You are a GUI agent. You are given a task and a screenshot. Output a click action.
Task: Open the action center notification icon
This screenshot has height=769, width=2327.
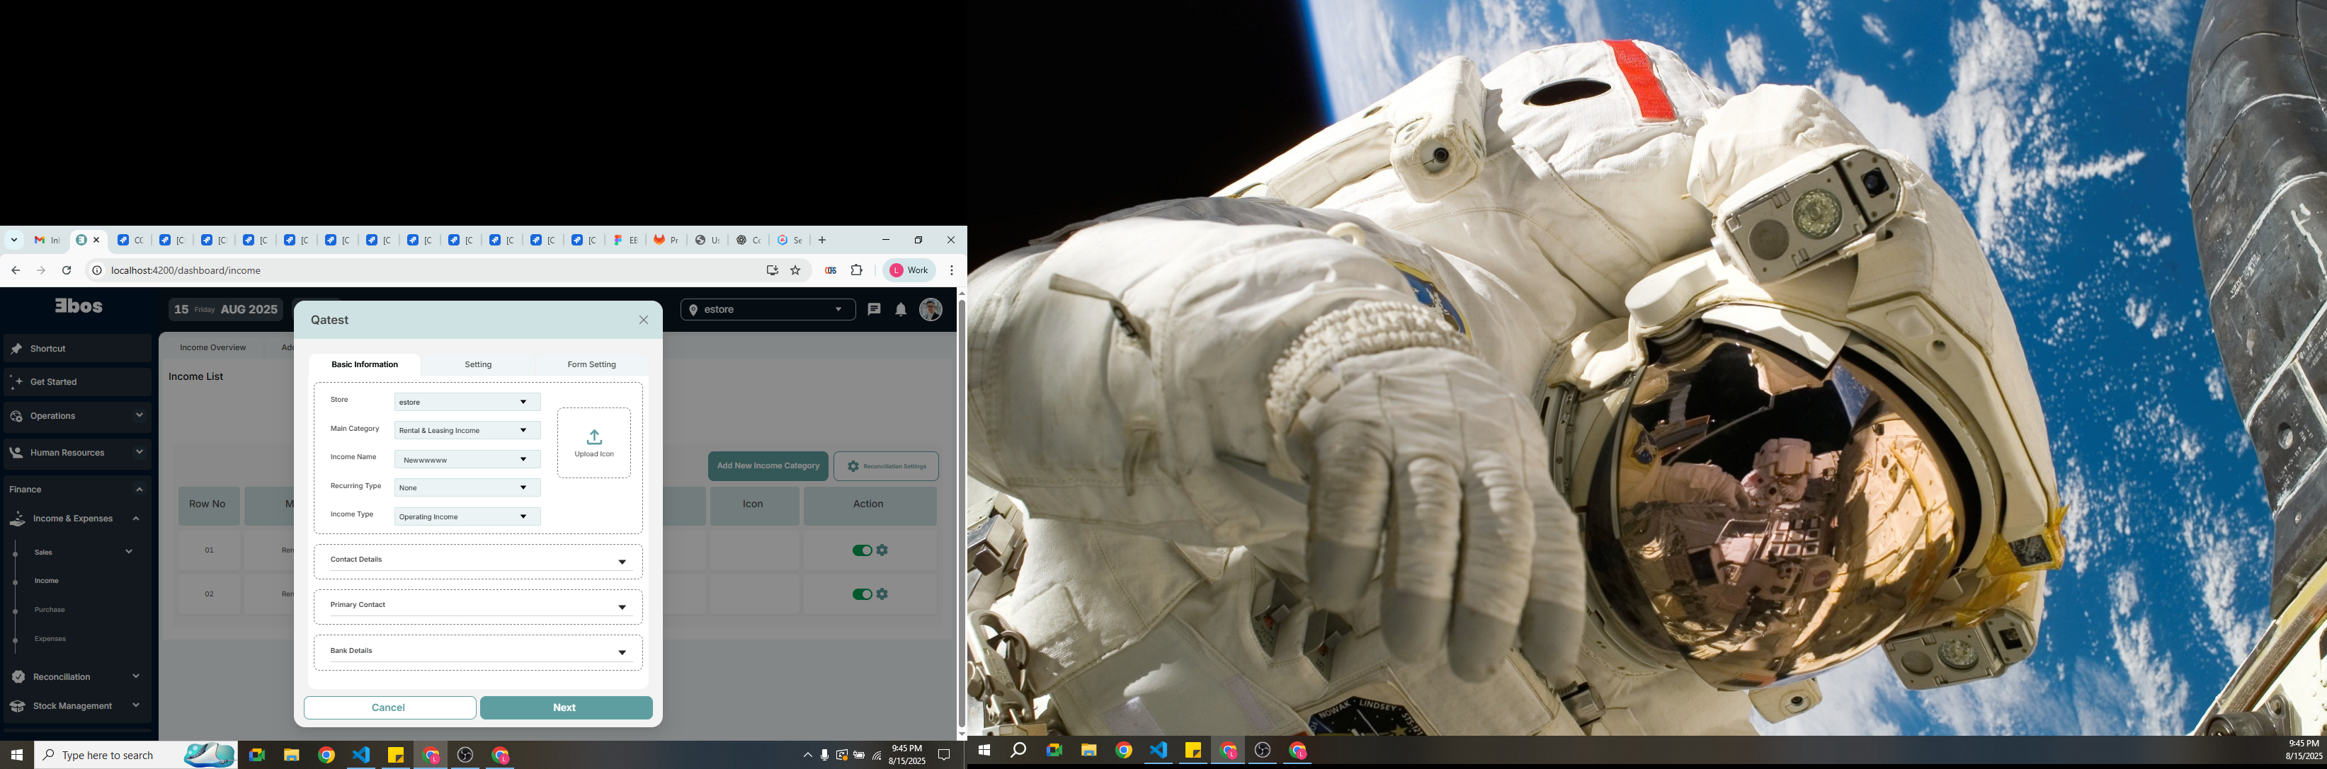coord(944,755)
